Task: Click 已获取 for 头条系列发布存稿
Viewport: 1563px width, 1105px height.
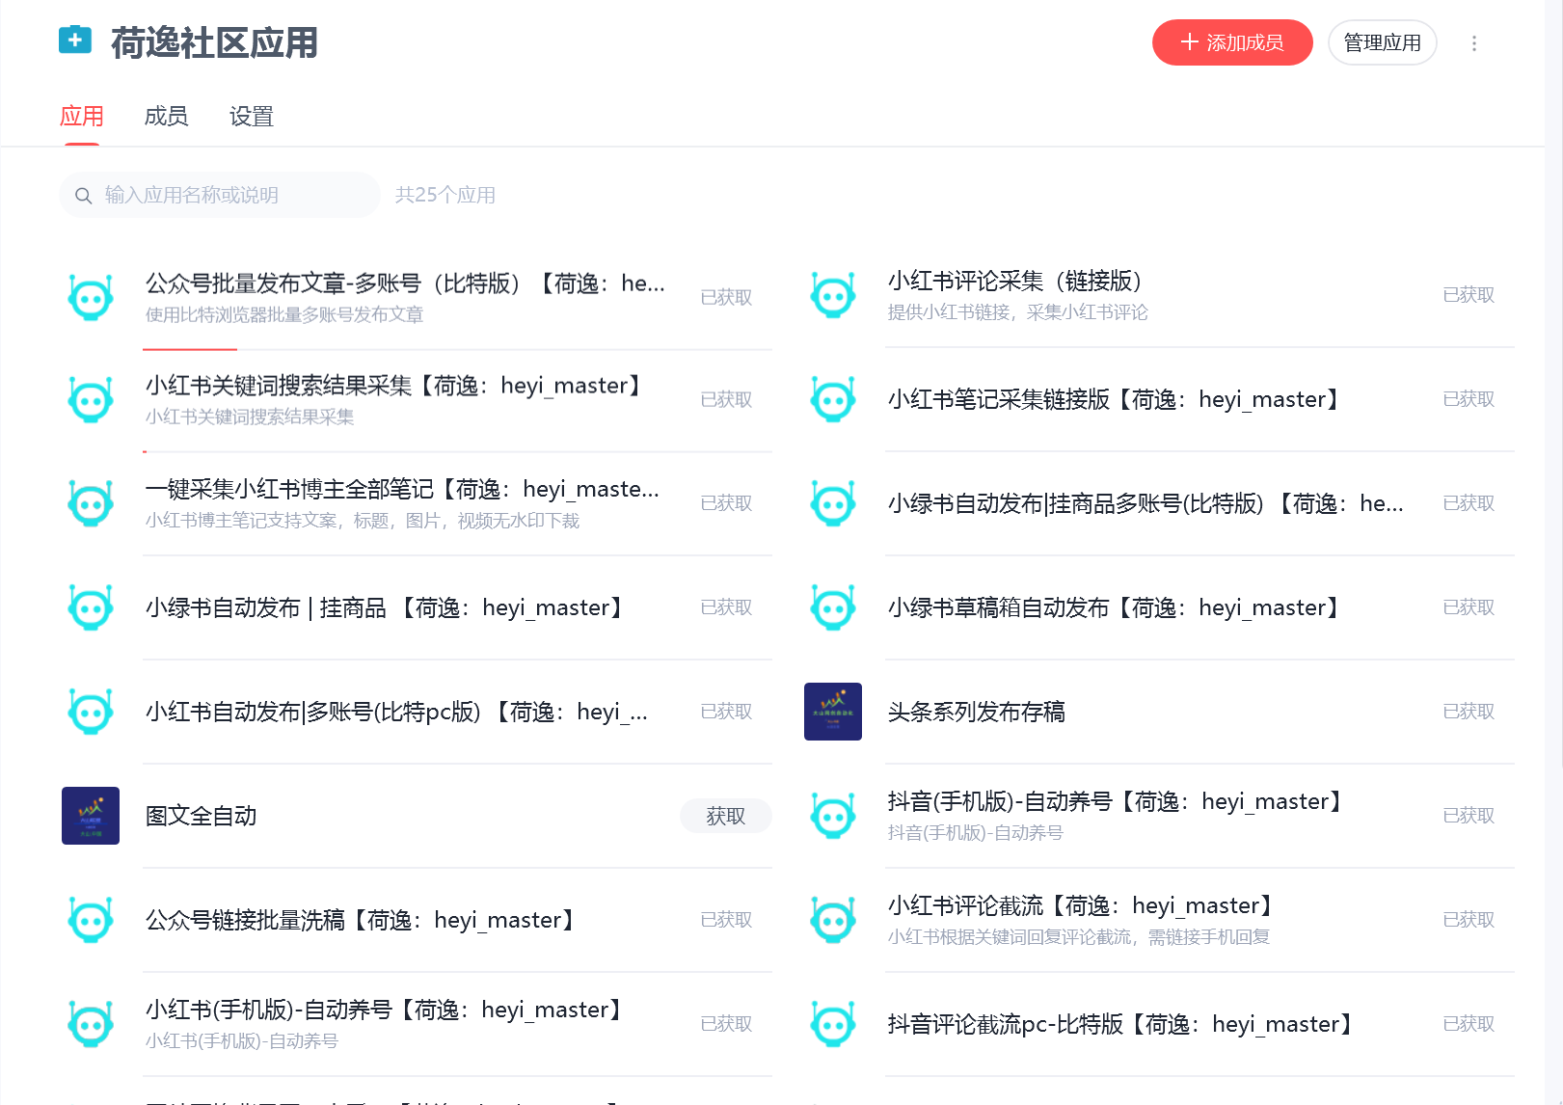Action: 1469,712
